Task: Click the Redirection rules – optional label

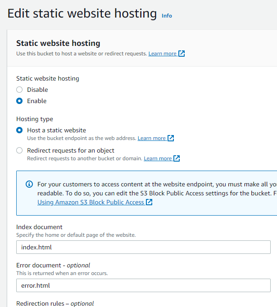Action: point(55,303)
